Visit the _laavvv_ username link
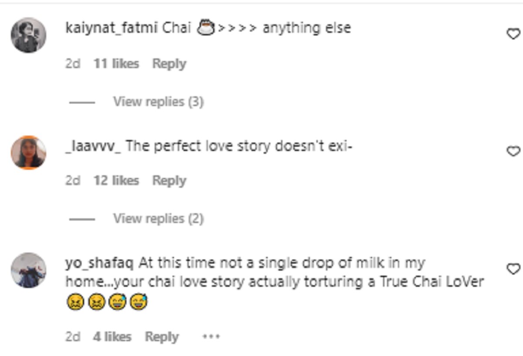This screenshot has width=523, height=356. 93,146
